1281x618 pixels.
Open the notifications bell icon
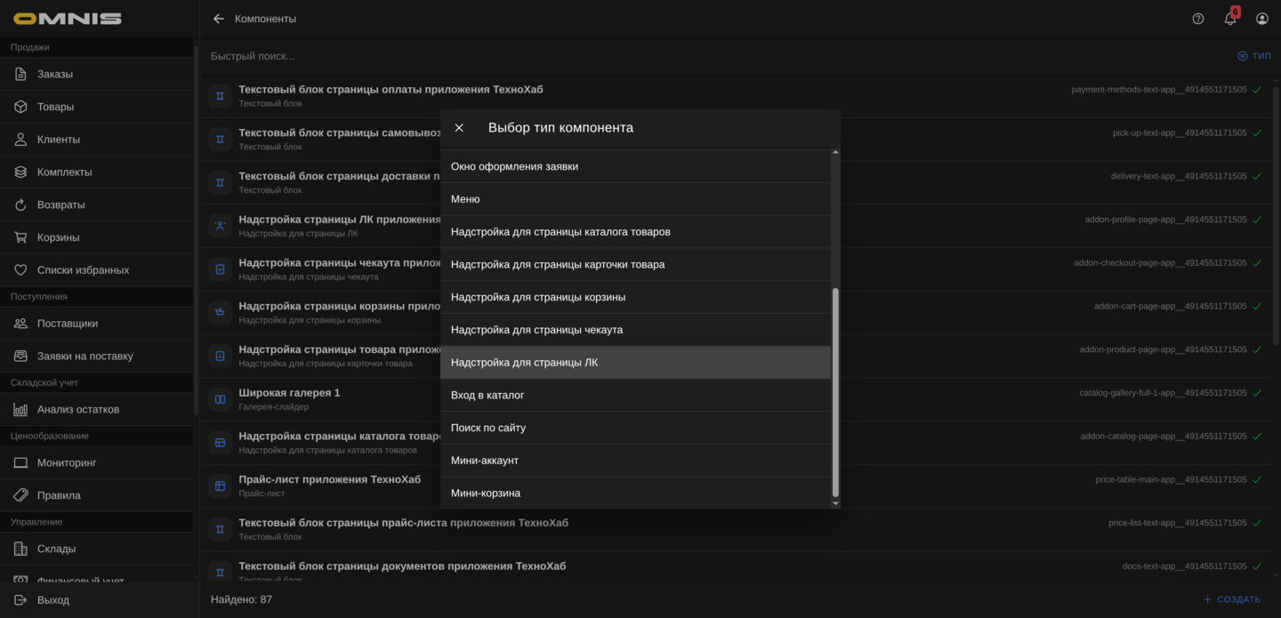[1230, 19]
